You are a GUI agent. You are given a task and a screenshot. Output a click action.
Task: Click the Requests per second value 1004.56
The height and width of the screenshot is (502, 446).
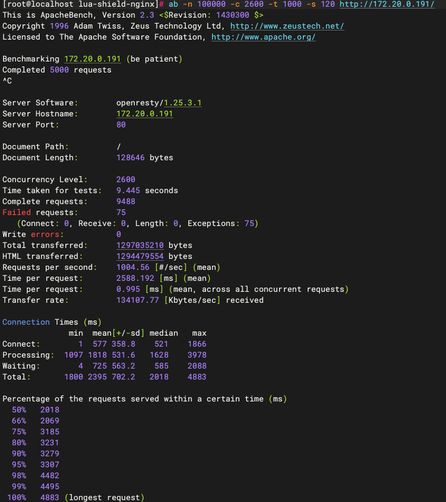click(132, 267)
